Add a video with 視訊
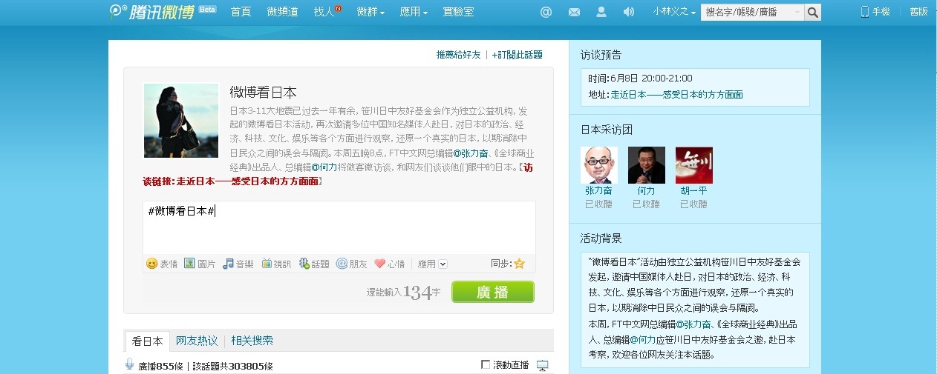 pyautogui.click(x=276, y=264)
